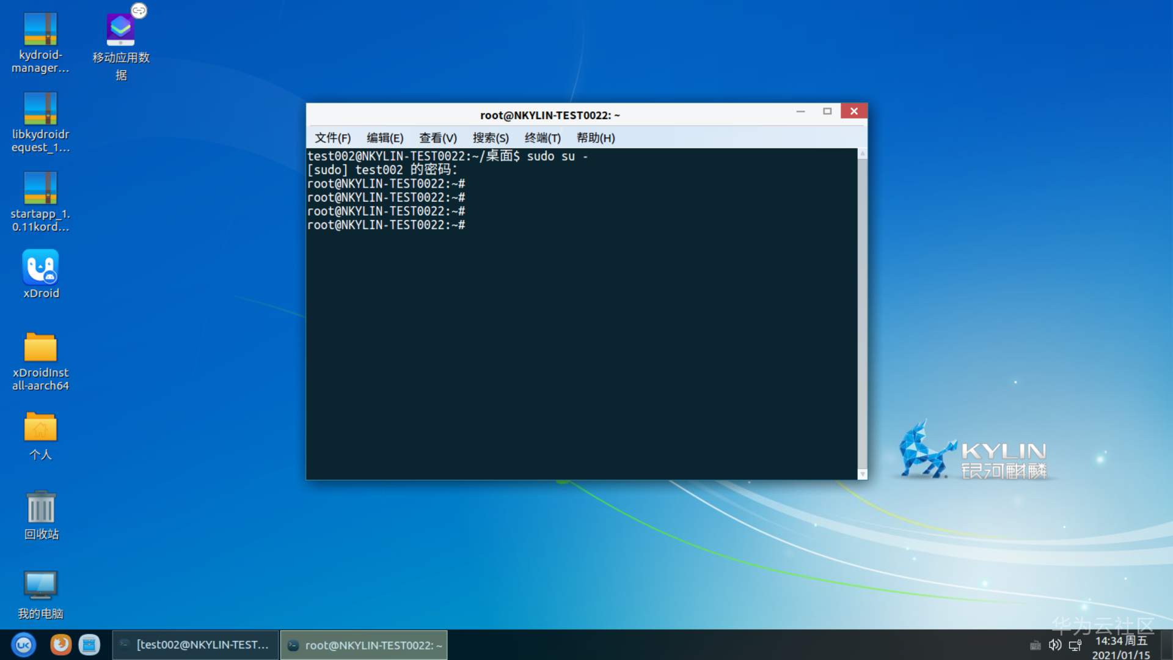Open the kydroid-manager archive icon
Image resolution: width=1173 pixels, height=660 pixels.
pos(40,30)
